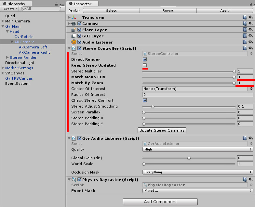Open the Occlusion Mask dropdown
Image resolution: width=255 pixels, height=207 pixels.
(x=198, y=172)
